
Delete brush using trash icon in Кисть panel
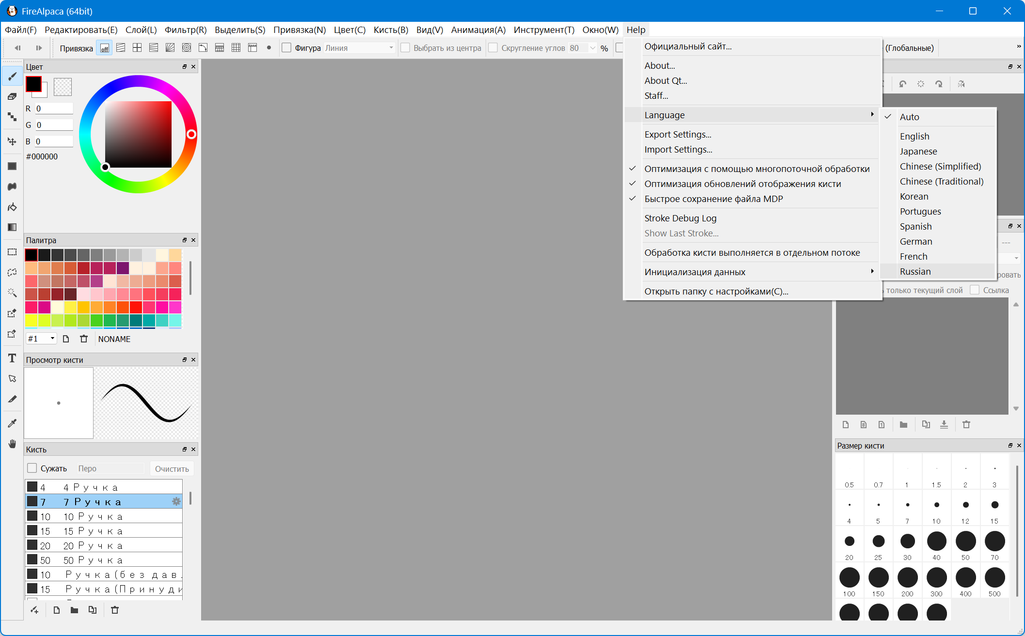[115, 610]
